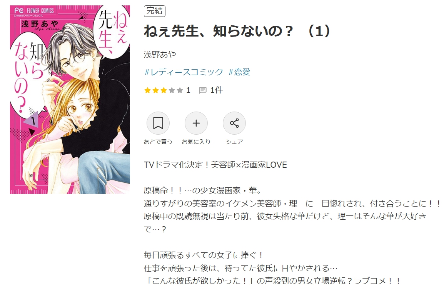Viewport: 444px width, 292px height.
Task: Open the share icon button
Action: (x=234, y=123)
